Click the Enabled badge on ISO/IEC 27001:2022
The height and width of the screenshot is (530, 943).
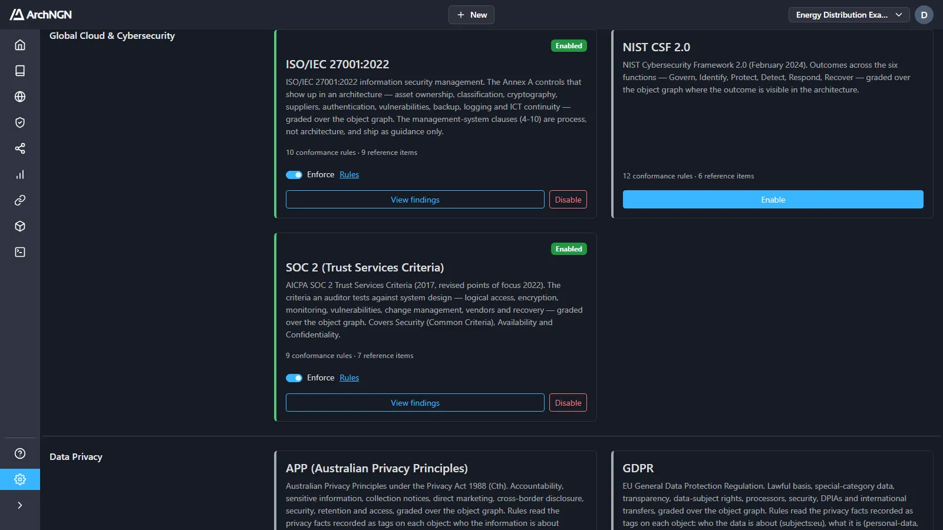click(569, 46)
